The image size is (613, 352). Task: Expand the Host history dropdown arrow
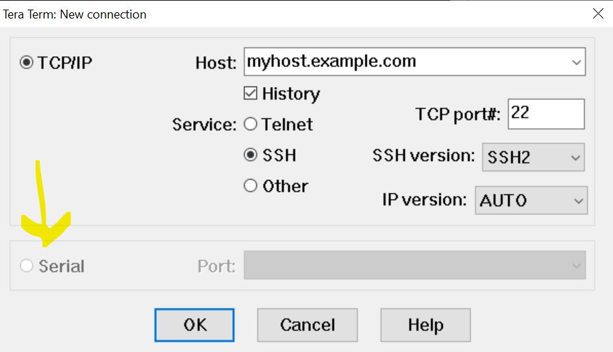point(576,62)
